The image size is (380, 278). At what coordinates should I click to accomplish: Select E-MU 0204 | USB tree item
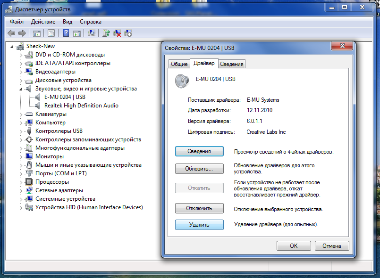65,97
